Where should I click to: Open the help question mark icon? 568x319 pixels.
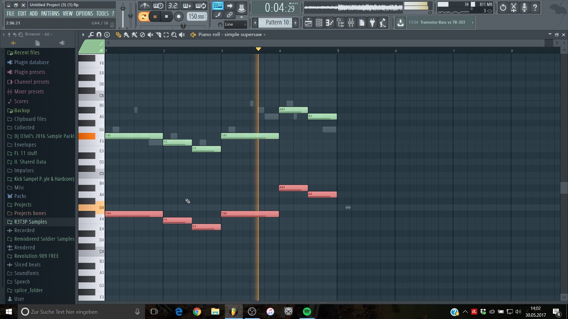point(535,8)
